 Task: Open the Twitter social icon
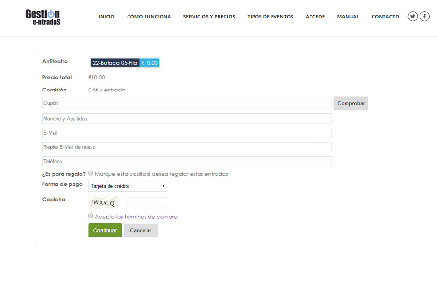pyautogui.click(x=413, y=17)
